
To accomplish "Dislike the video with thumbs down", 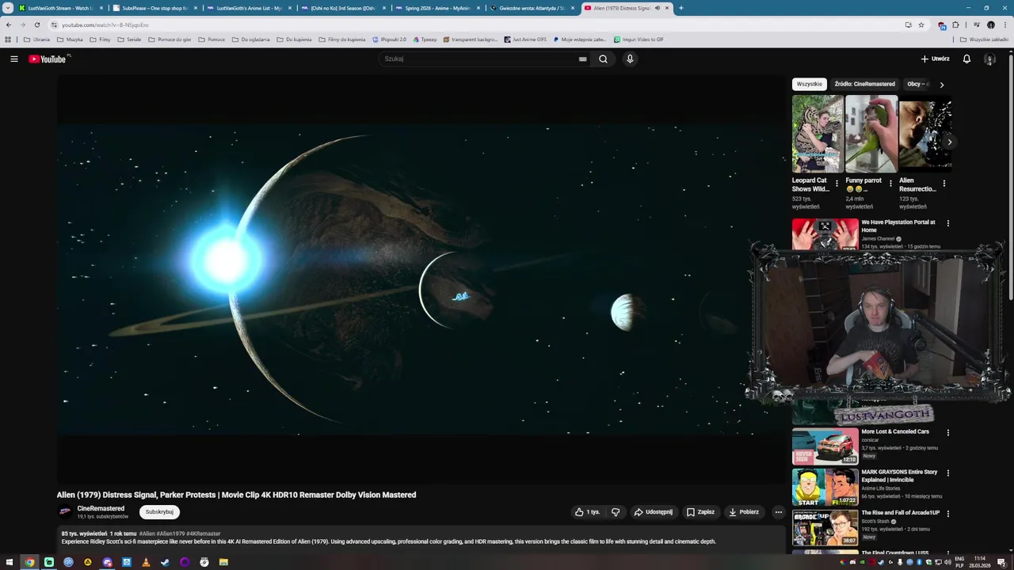I will [616, 512].
